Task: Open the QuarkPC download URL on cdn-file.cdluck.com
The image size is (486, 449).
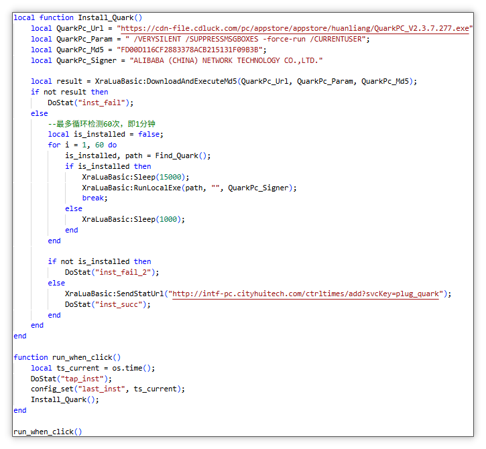Action: pyautogui.click(x=295, y=28)
